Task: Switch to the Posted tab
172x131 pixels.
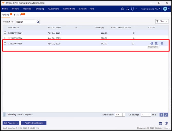Action: click(17, 15)
